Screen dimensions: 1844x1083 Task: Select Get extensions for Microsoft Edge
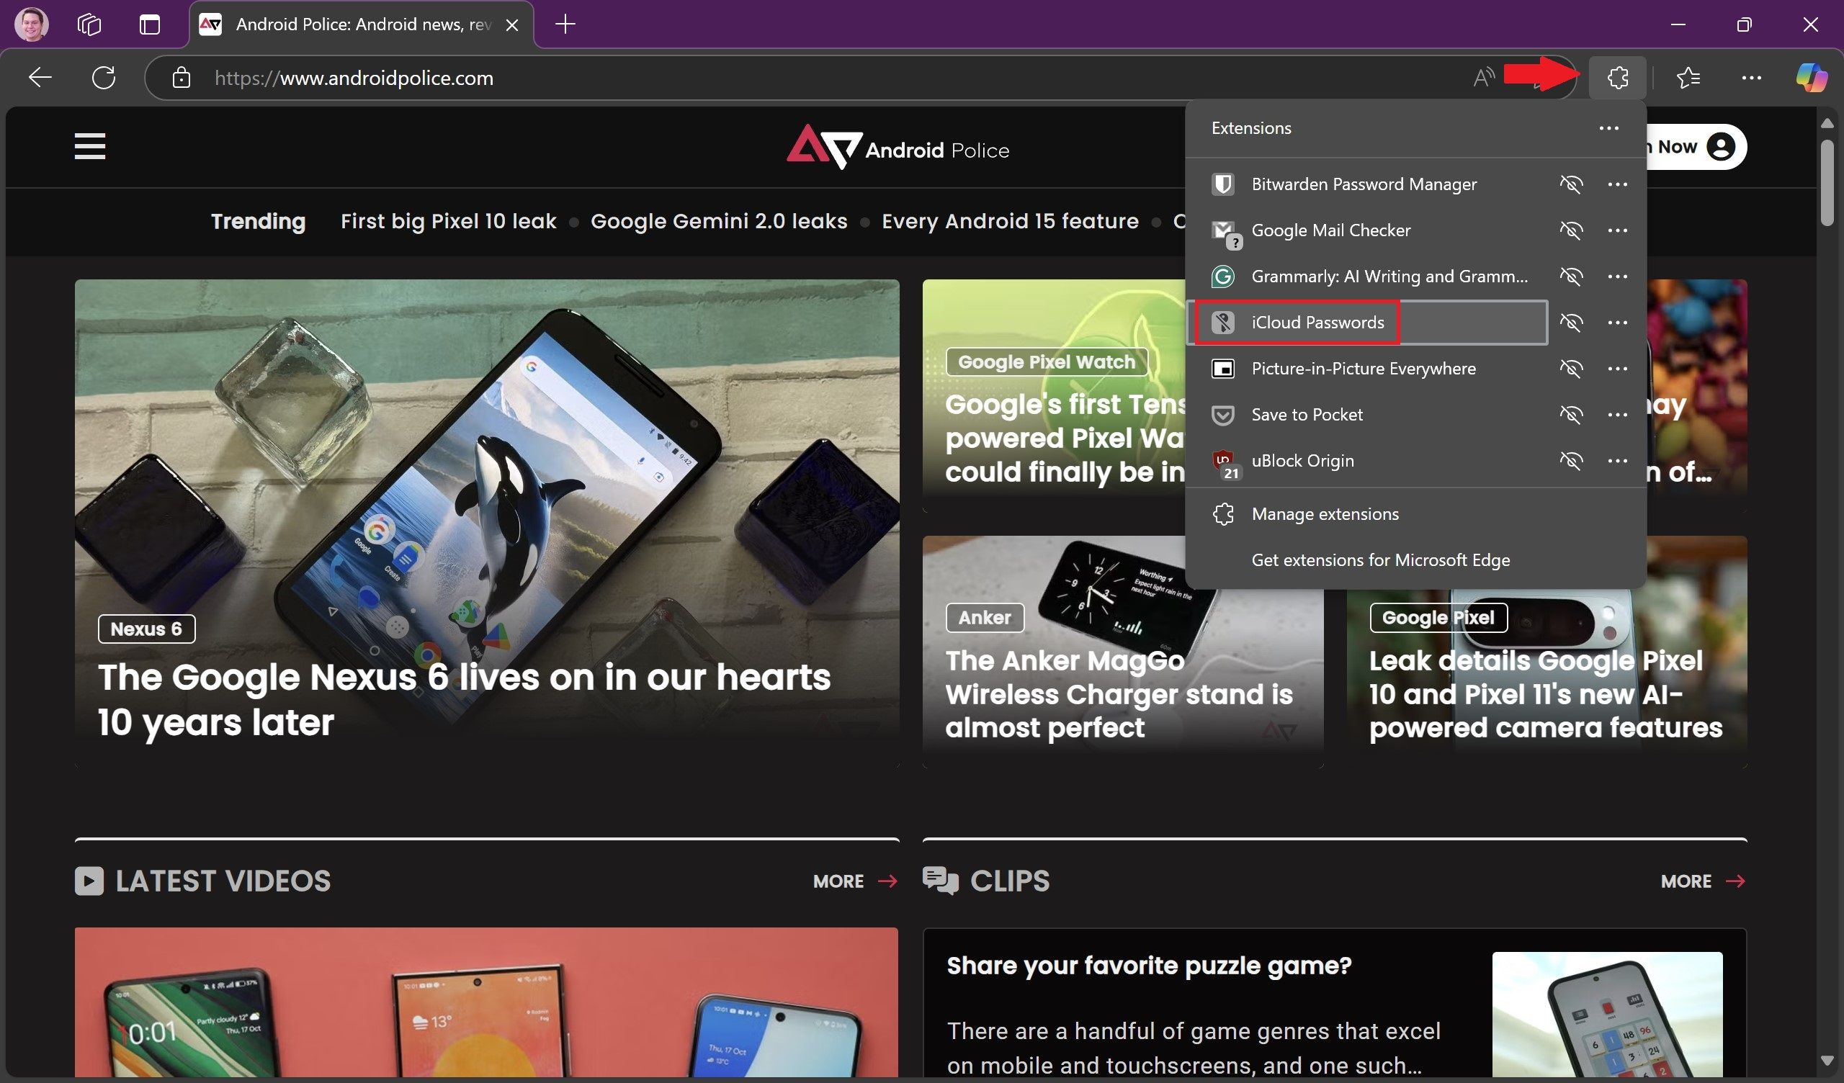coord(1380,558)
